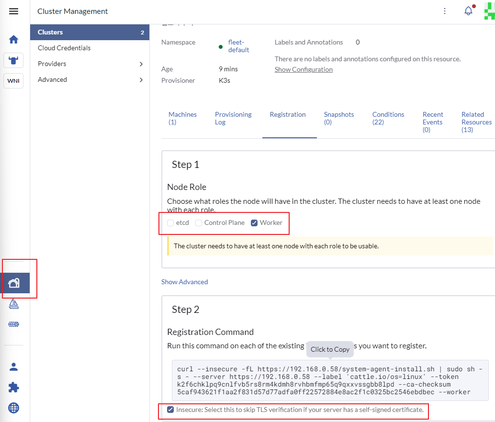Open Global Settings globe icon
This screenshot has height=422, width=495.
(x=14, y=408)
